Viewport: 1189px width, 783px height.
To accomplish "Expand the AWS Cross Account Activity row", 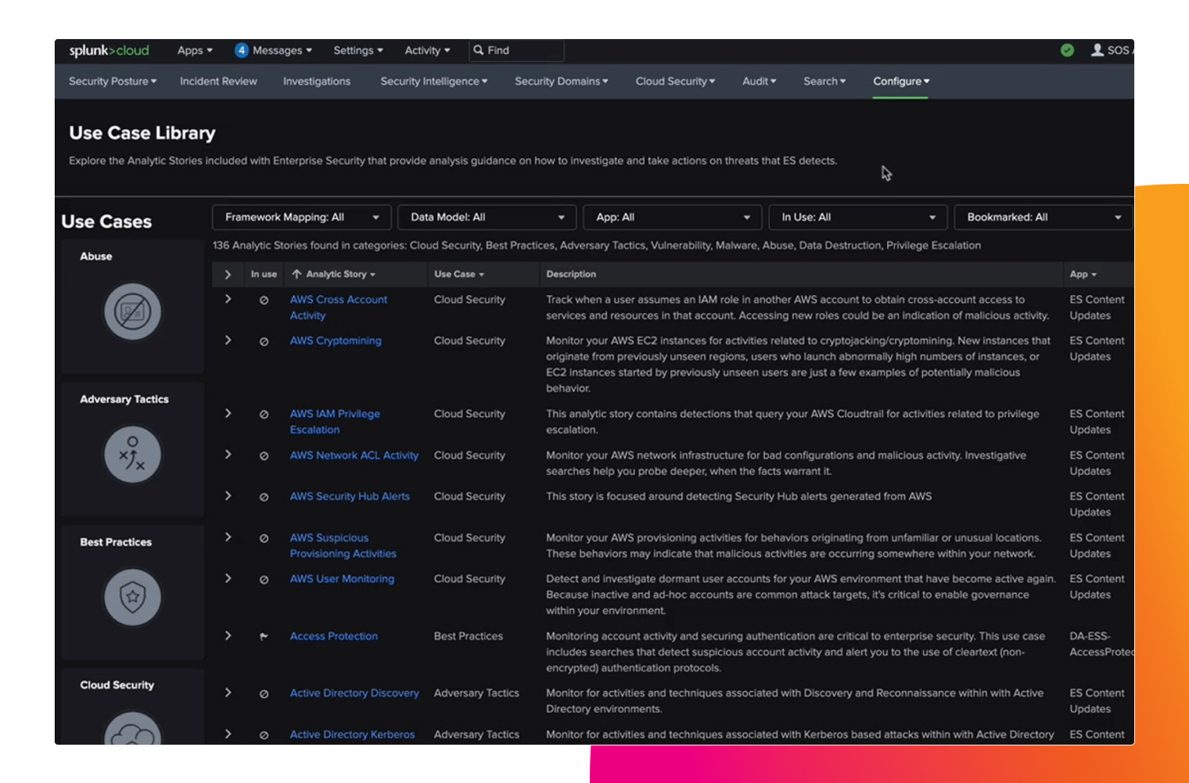I will (x=228, y=299).
